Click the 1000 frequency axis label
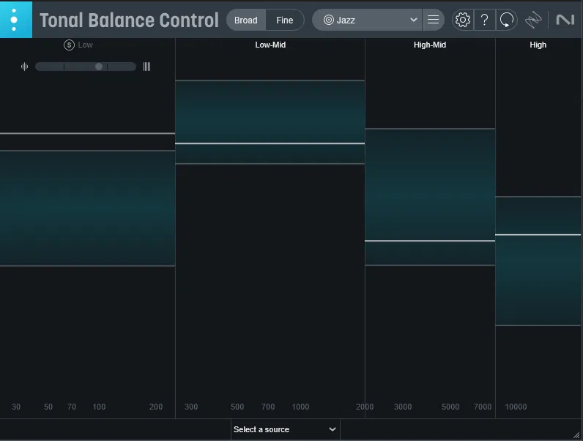Screen dimensions: 583x441 [x=300, y=407]
